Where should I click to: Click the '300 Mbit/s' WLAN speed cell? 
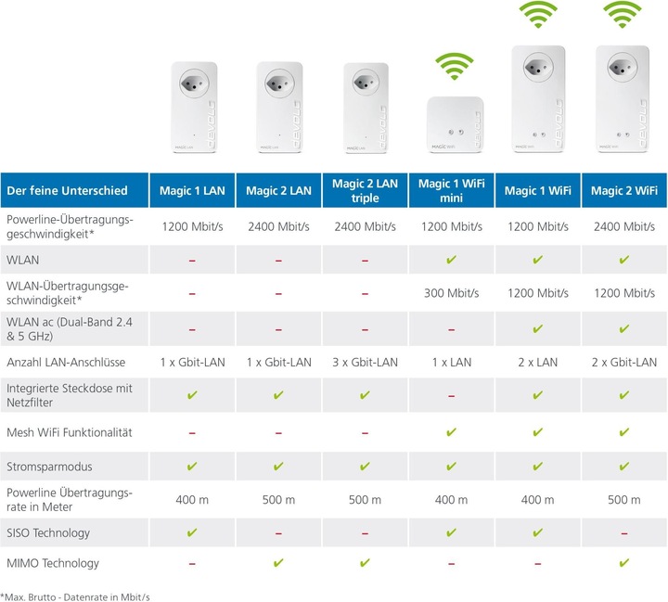(x=451, y=293)
